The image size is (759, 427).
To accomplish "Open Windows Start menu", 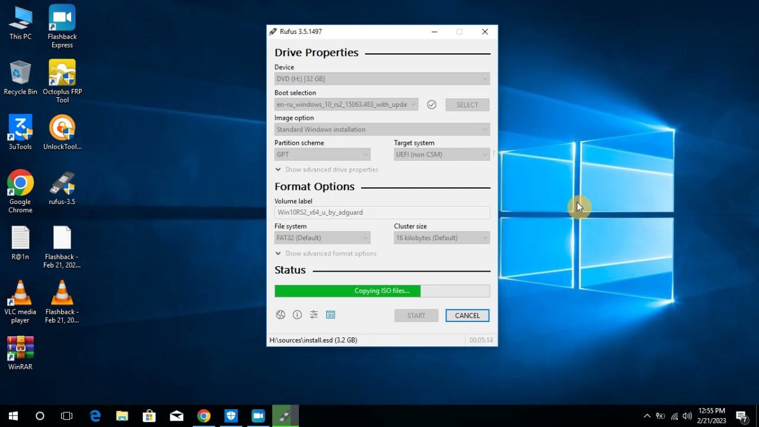I will (x=14, y=416).
